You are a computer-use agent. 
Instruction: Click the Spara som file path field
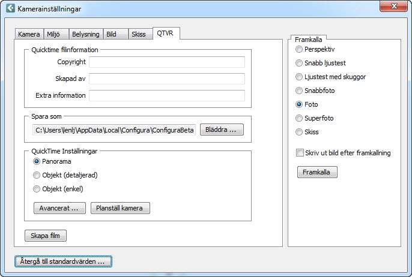[114, 130]
